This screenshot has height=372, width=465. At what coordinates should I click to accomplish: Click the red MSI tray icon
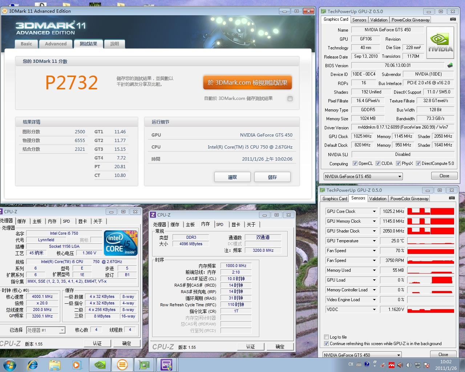coord(392,365)
